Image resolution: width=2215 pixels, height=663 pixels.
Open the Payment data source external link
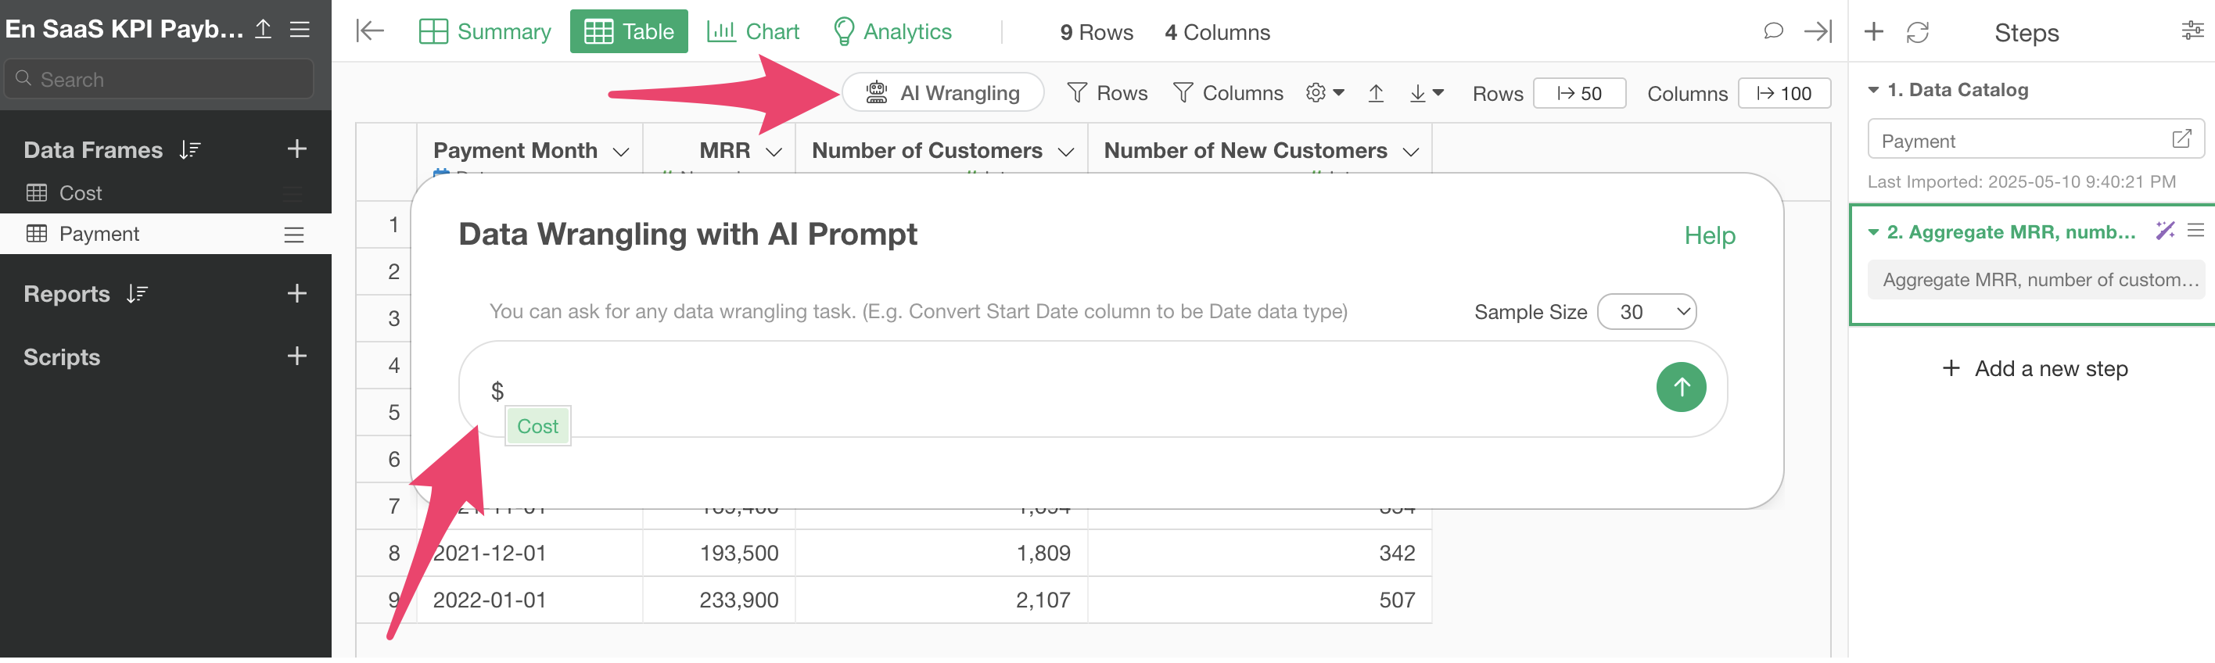click(x=2181, y=139)
